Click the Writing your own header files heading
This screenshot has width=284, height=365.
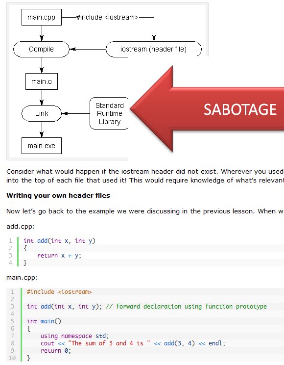tap(58, 196)
